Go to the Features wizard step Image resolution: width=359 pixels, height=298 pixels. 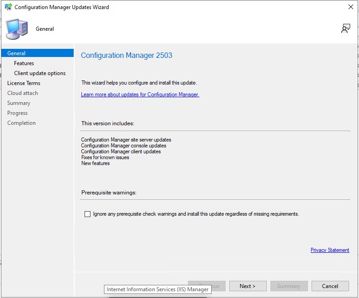coord(24,63)
